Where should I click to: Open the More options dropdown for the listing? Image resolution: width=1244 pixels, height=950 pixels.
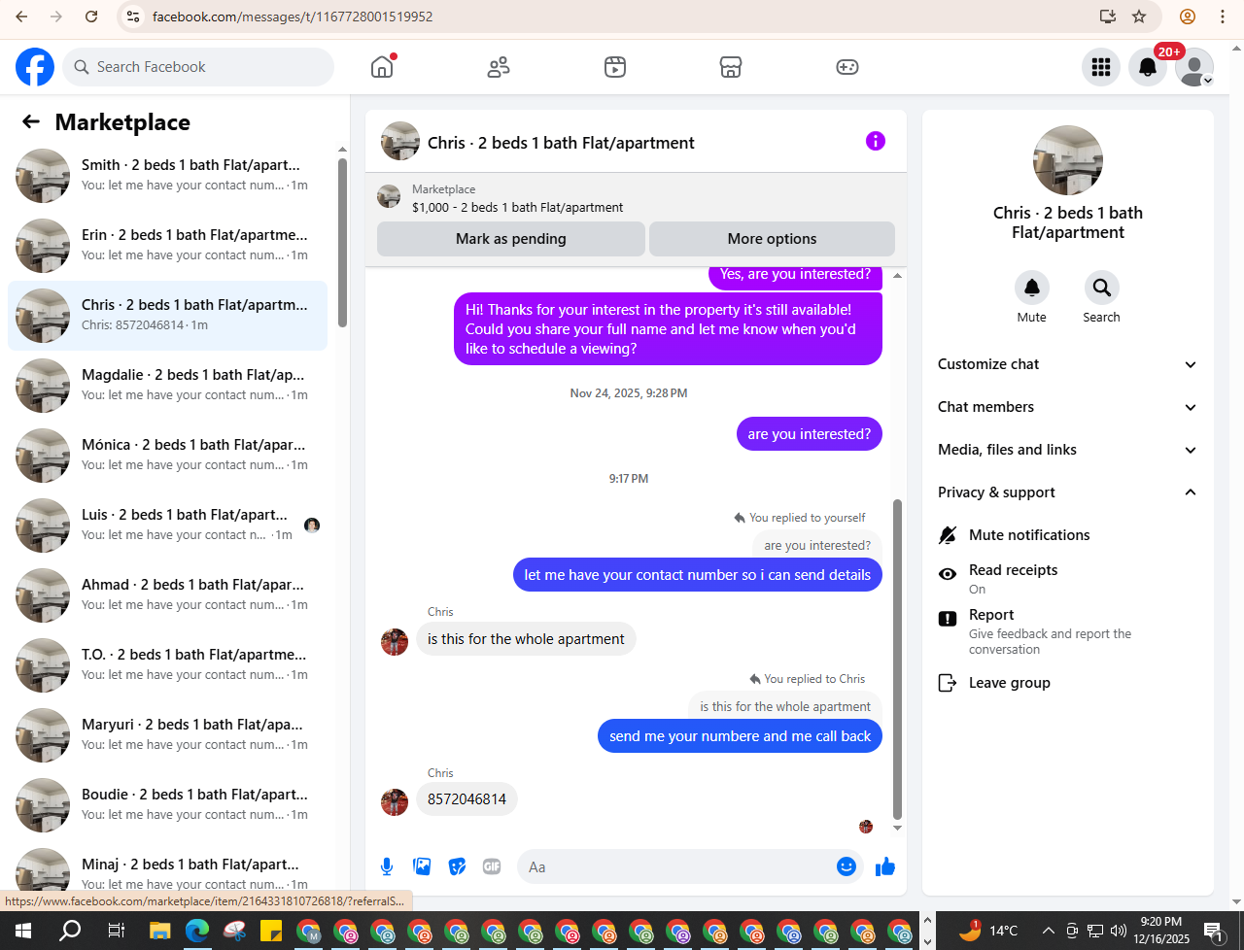(x=772, y=239)
